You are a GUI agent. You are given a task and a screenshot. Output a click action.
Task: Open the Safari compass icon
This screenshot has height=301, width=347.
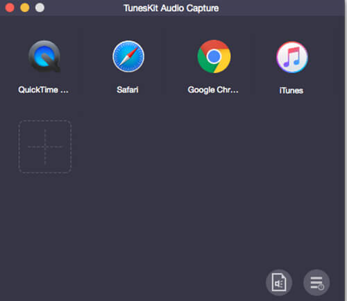(128, 56)
